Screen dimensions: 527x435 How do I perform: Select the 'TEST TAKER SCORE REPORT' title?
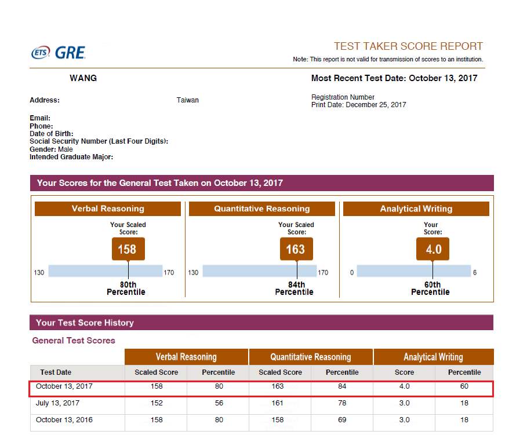point(408,46)
